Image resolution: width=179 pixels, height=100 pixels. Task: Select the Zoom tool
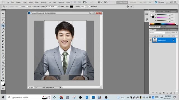[3, 78]
